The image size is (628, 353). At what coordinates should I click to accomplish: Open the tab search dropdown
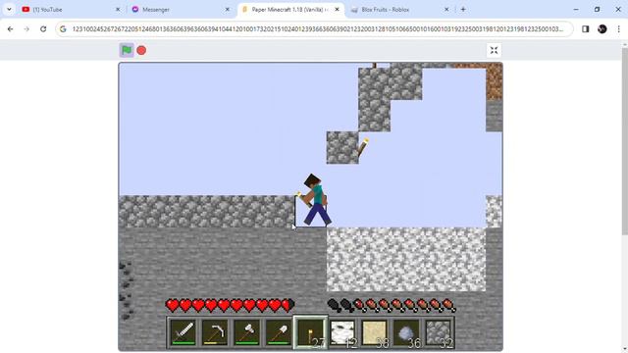[9, 9]
